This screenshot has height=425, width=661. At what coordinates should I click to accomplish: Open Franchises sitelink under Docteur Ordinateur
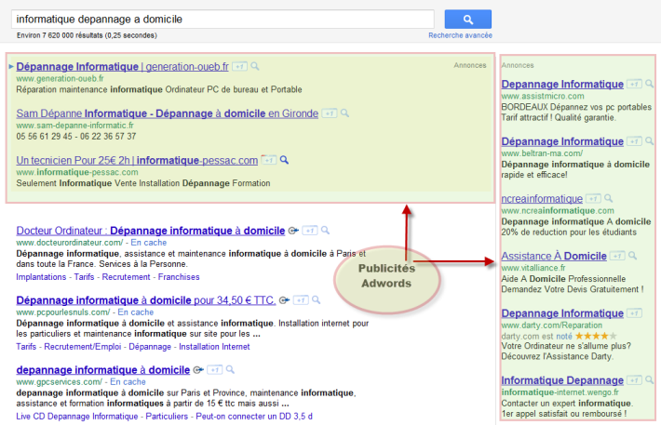[179, 277]
